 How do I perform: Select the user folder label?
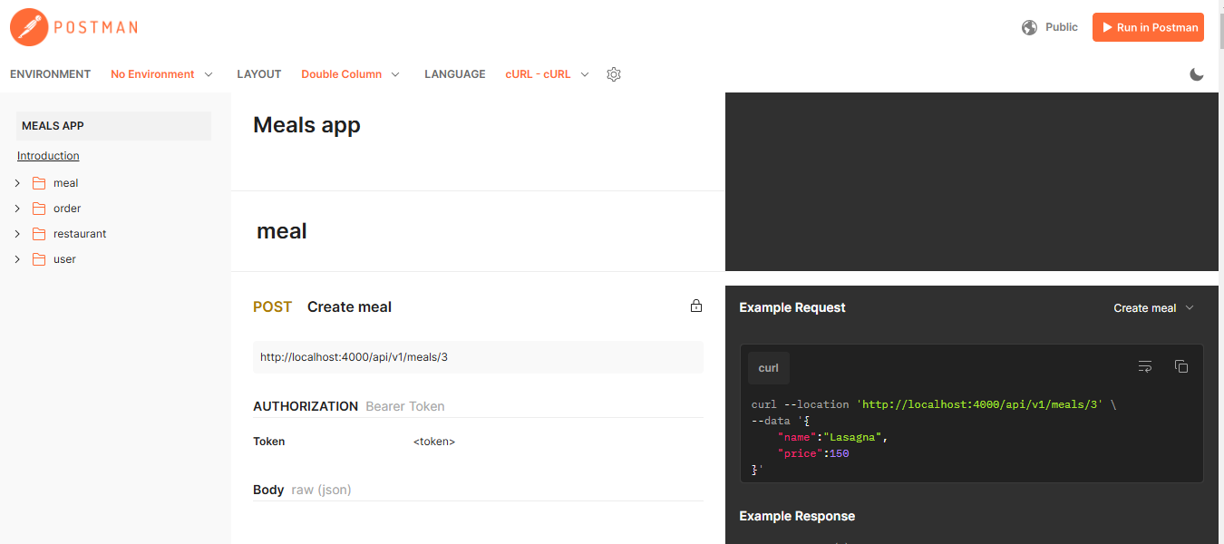64,259
